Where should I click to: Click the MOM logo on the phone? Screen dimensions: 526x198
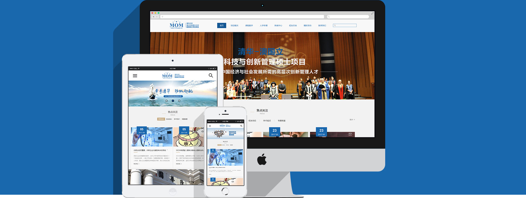(x=225, y=126)
